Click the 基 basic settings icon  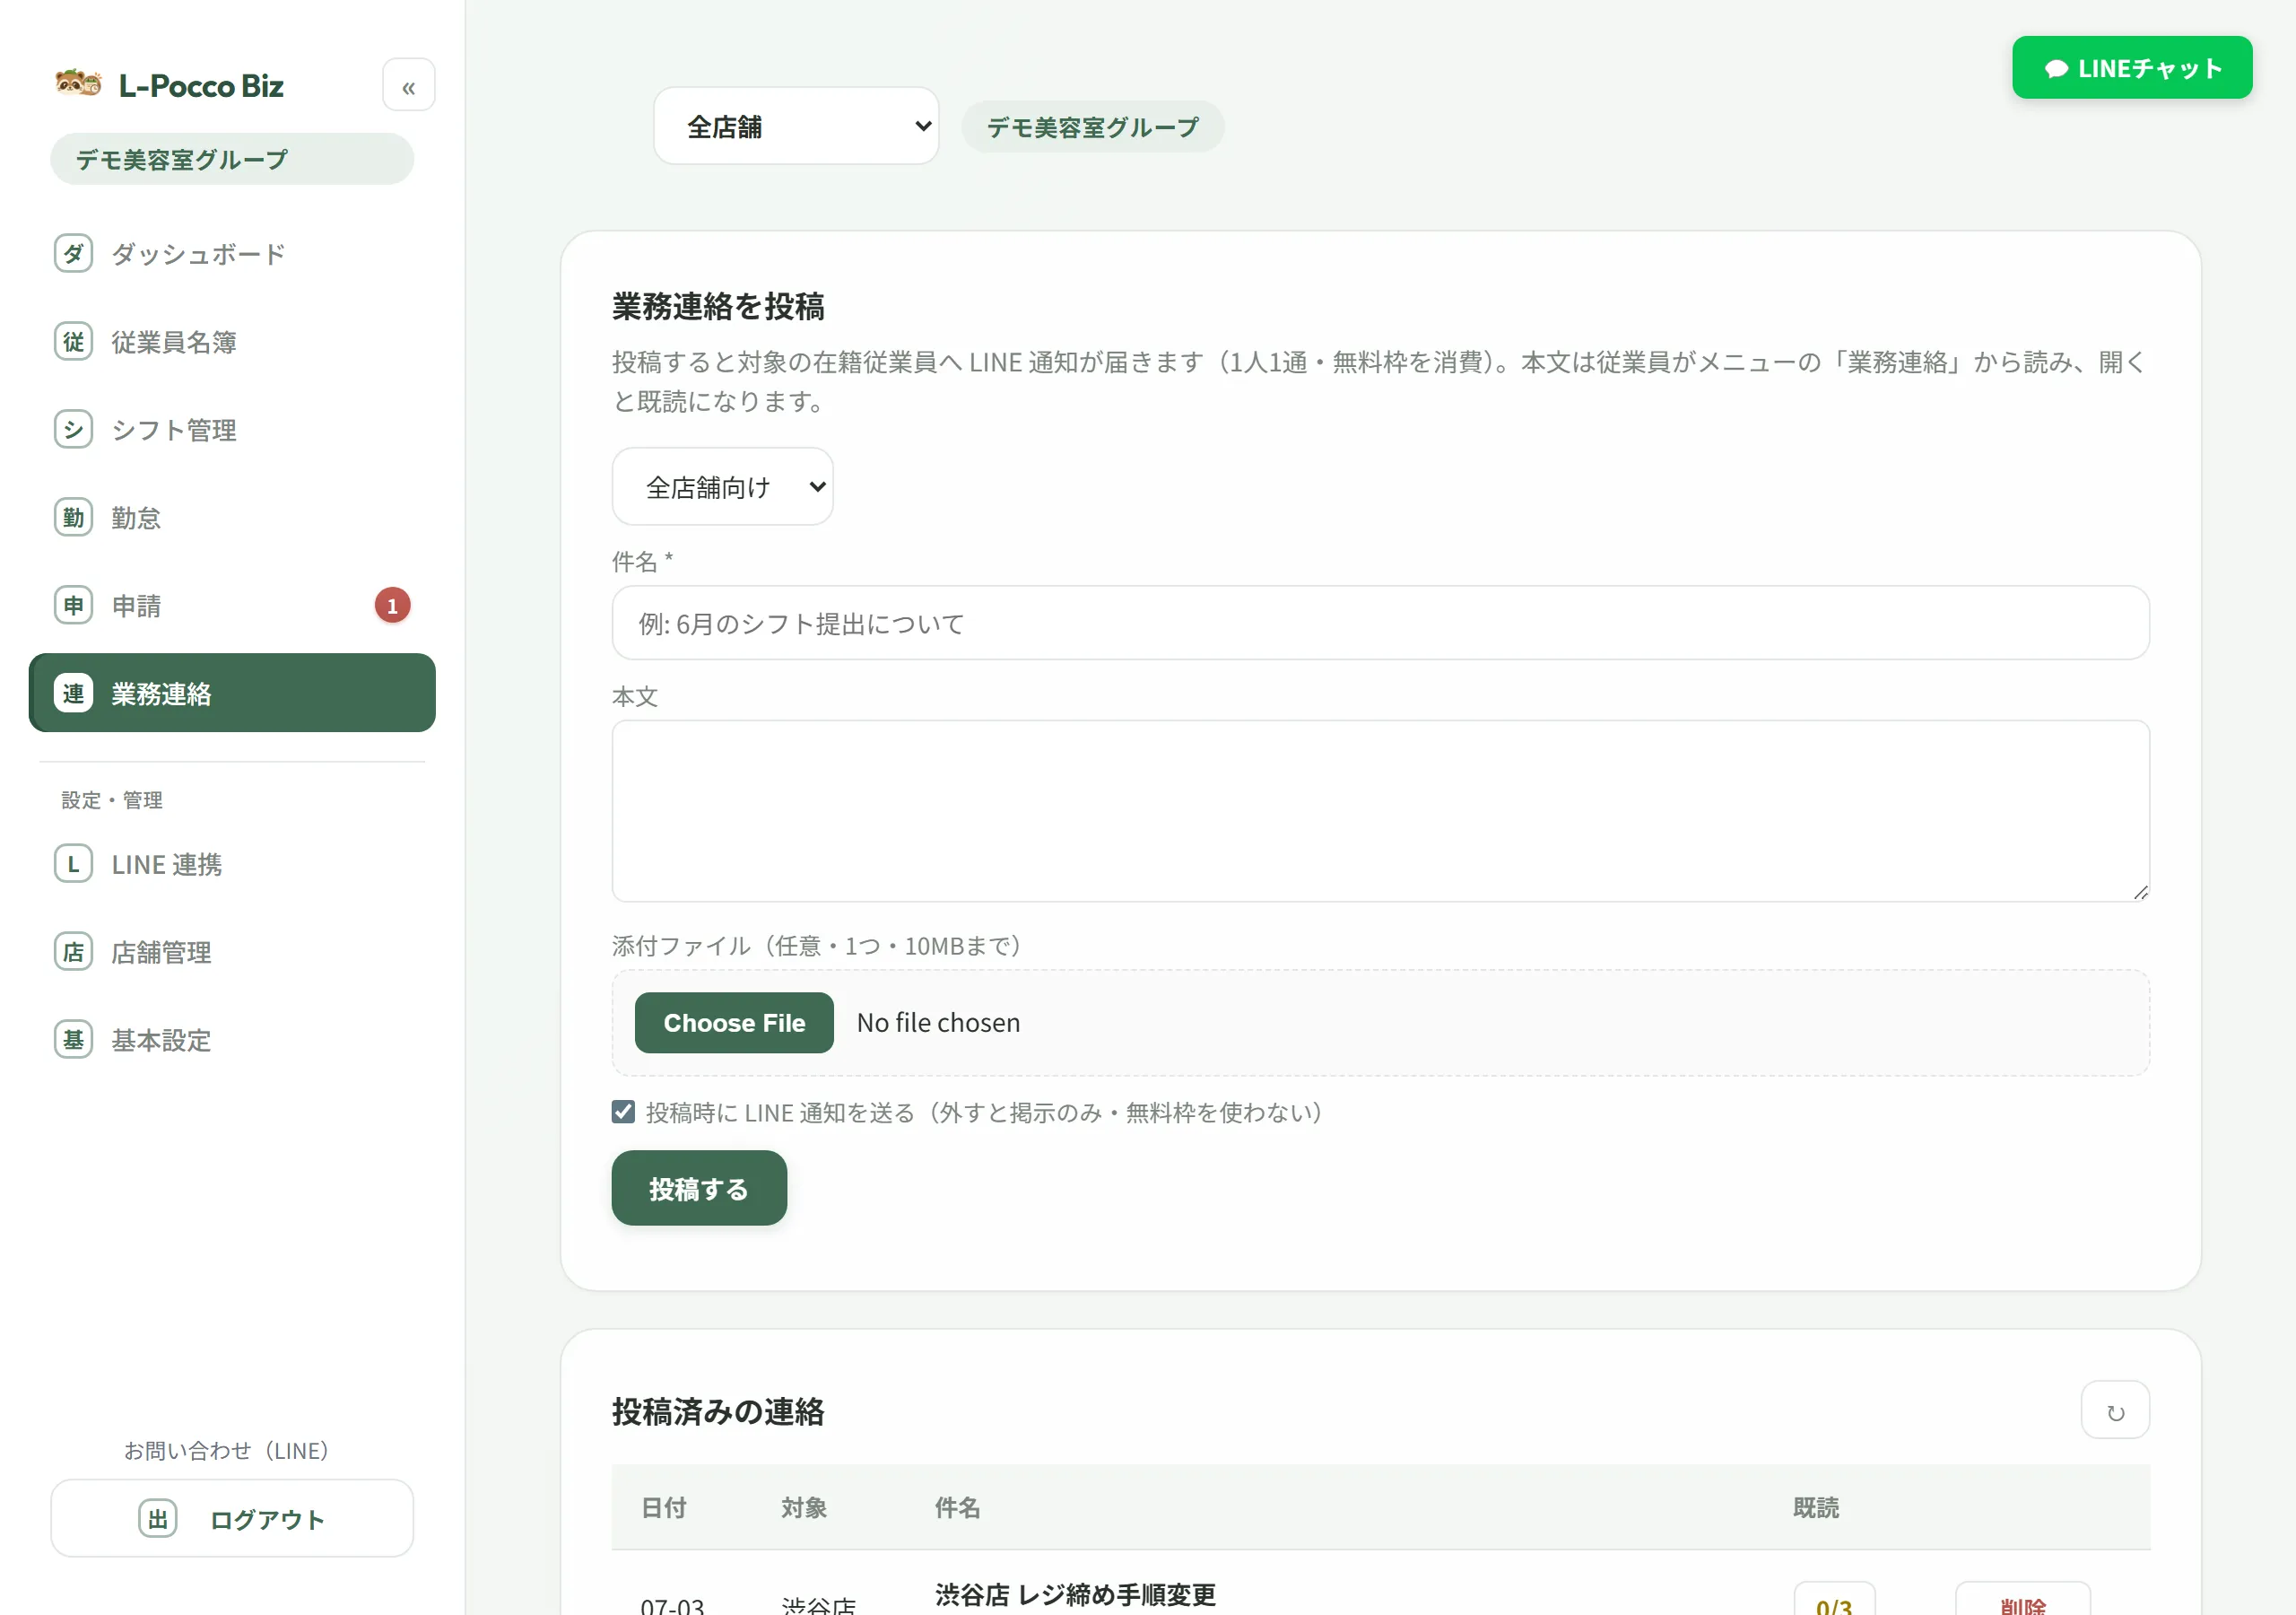(x=73, y=1041)
